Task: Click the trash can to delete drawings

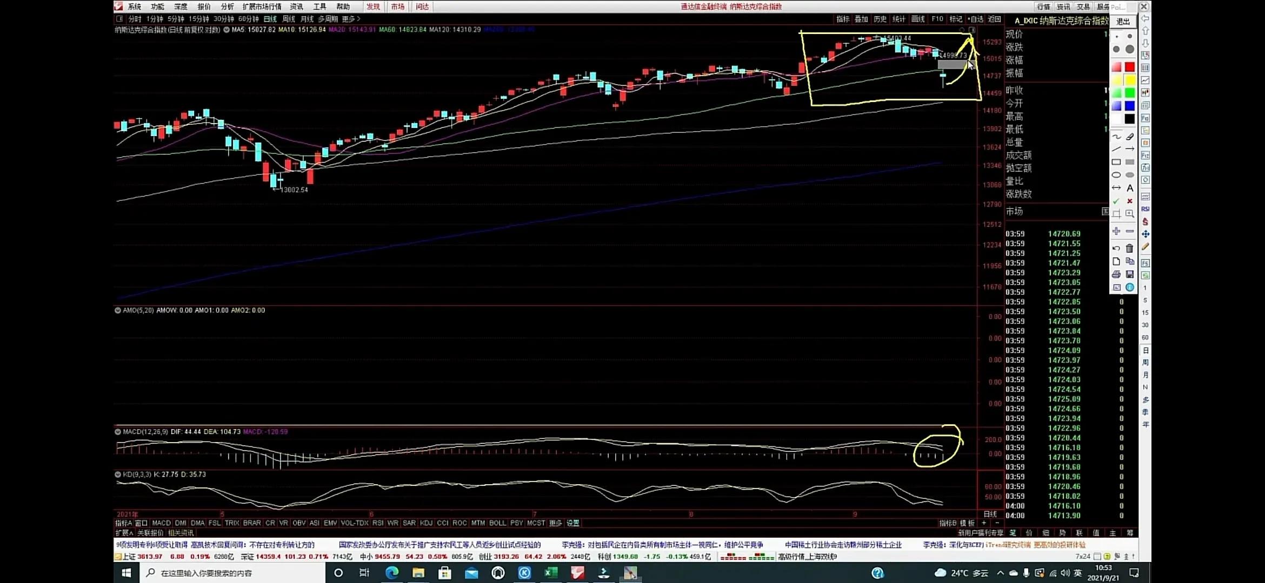Action: (x=1130, y=248)
